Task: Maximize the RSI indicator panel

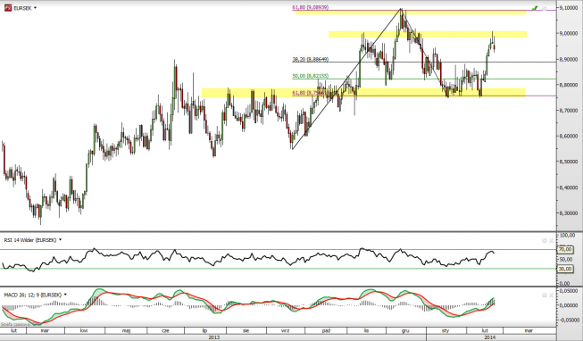Action: 545,241
